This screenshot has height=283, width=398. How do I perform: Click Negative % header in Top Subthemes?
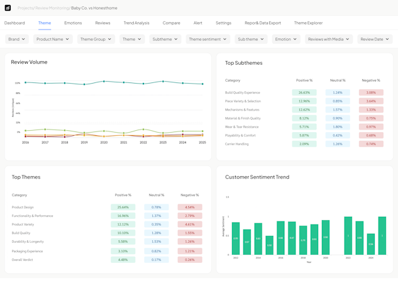pyautogui.click(x=371, y=80)
